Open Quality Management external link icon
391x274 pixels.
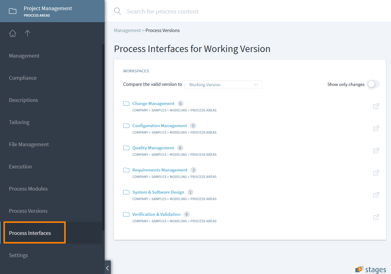pyautogui.click(x=376, y=151)
